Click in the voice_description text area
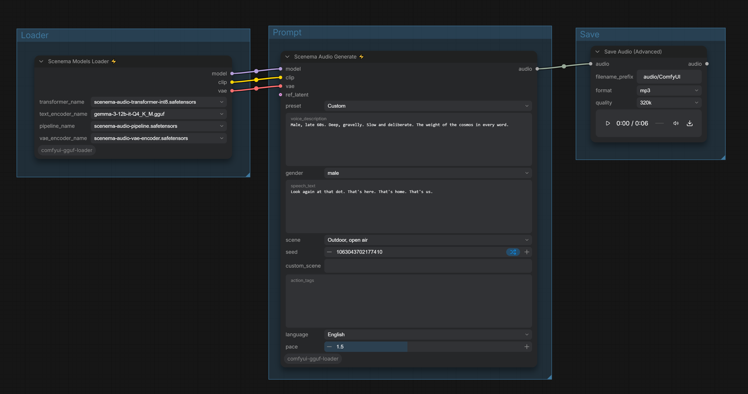 [408, 139]
